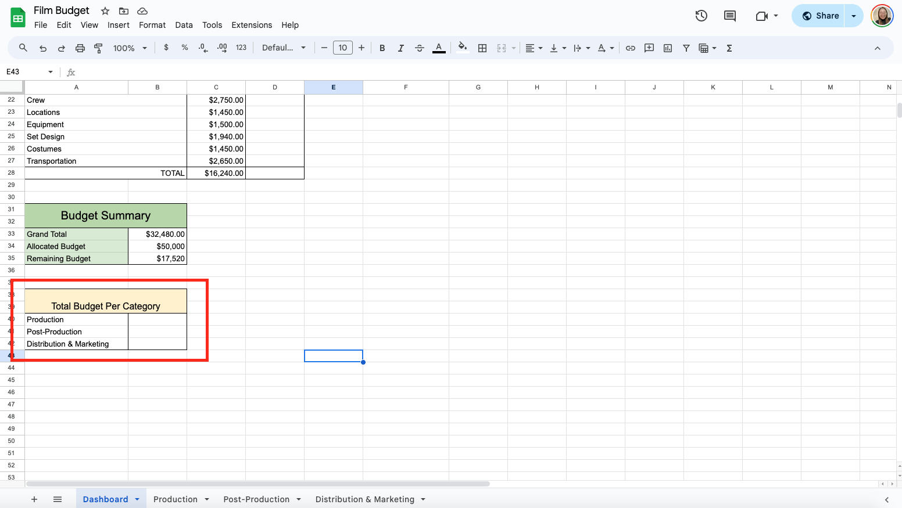Expand the zoom level dropdown
This screenshot has height=508, width=902.
tap(130, 48)
